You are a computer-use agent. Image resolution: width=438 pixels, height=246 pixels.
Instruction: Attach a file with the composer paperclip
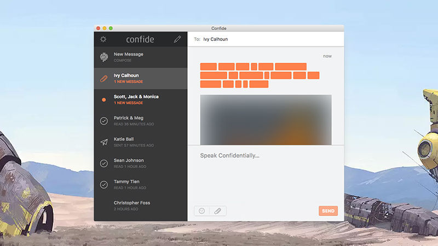coord(217,211)
